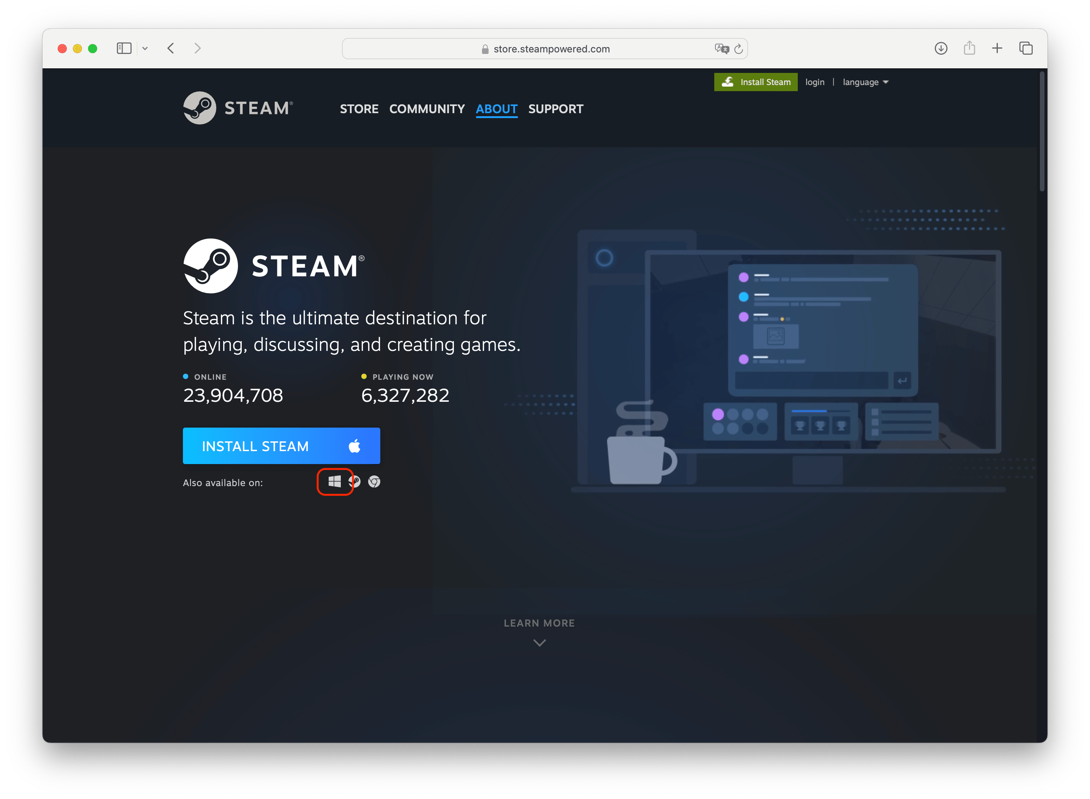Show tab overview with the tabs icon
Viewport: 1090px width, 799px height.
(1025, 48)
